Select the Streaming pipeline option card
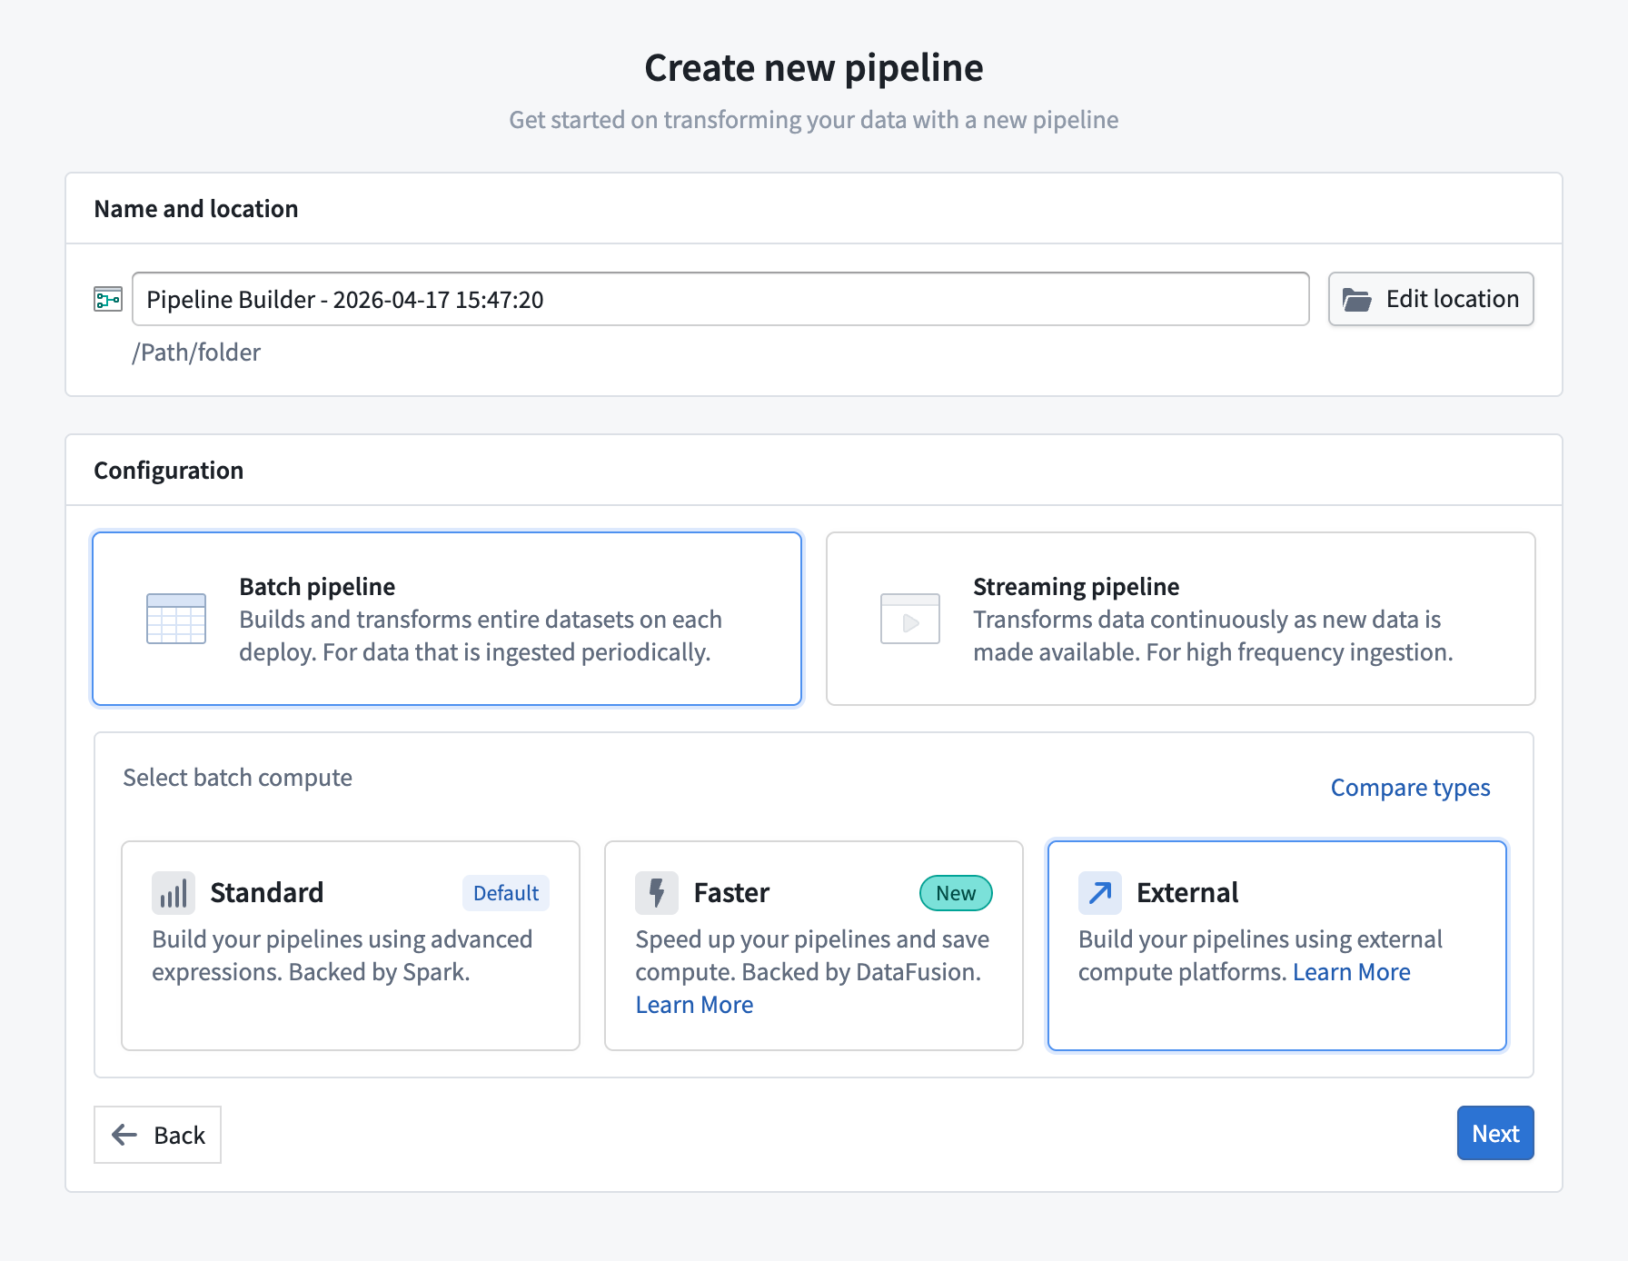The image size is (1628, 1261). [1181, 619]
